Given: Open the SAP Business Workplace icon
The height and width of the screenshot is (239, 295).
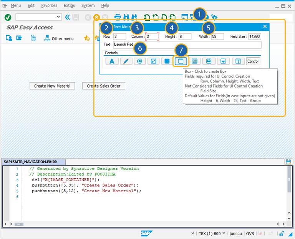Looking at the screenshot, I should (33, 38).
